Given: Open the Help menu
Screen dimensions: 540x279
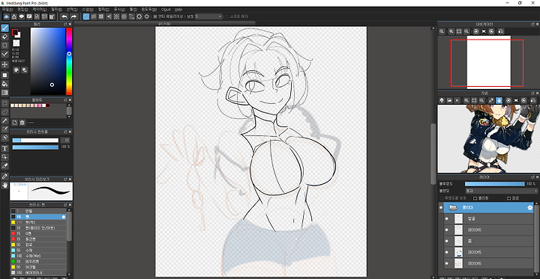Looking at the screenshot, I should [178, 10].
